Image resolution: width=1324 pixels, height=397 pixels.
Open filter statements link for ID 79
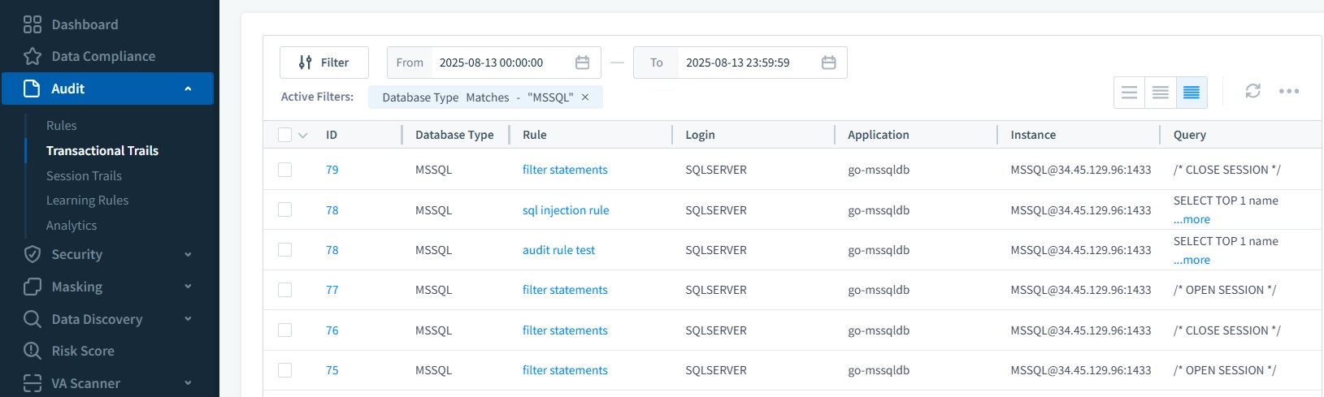565,170
